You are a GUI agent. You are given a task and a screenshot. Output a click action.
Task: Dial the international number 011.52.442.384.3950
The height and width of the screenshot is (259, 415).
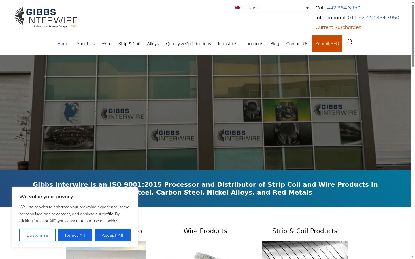click(x=373, y=18)
